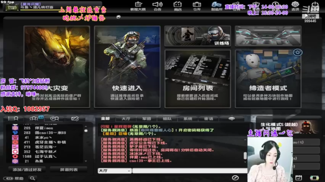
Task: Click the green ticket icon at bottom right
Action: coord(314,178)
